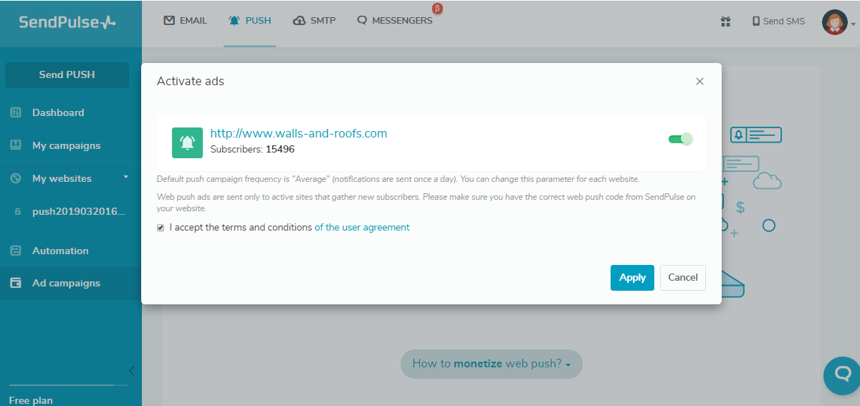860x406 pixels.
Task: Open Dashboard in the sidebar
Action: point(58,112)
